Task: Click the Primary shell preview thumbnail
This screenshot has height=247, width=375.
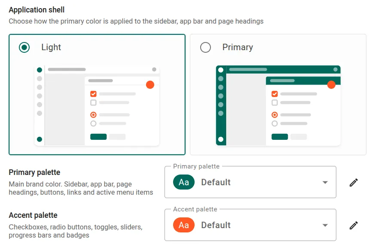Action: click(278, 105)
